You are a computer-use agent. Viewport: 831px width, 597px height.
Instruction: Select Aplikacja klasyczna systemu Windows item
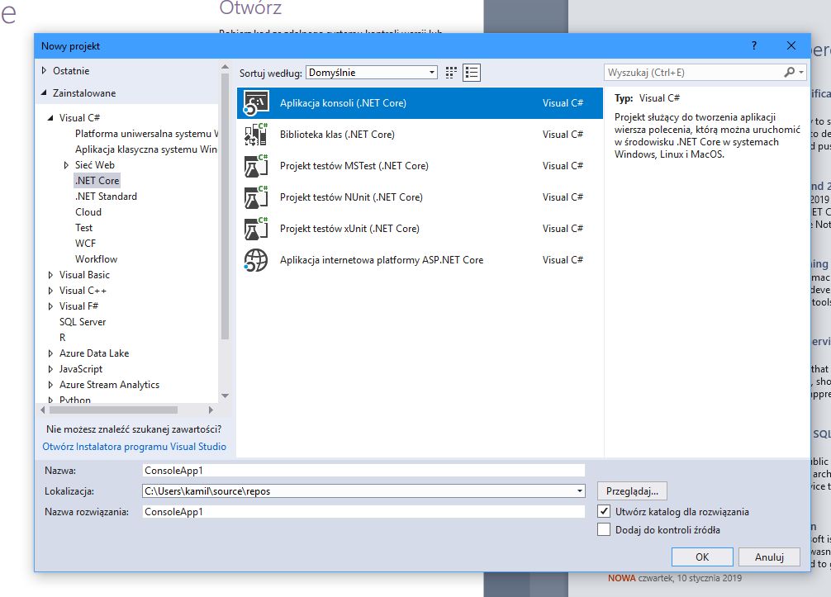tap(146, 149)
